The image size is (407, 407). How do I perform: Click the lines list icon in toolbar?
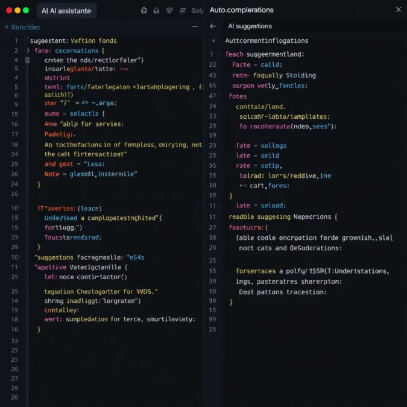pos(183,10)
